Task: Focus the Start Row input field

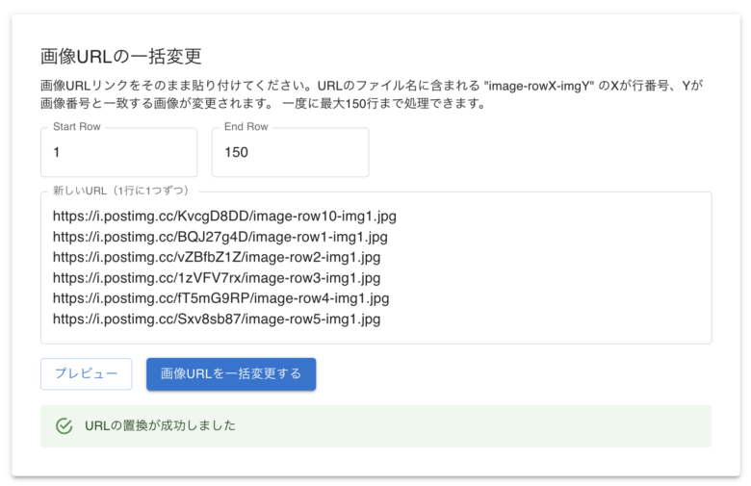Action: point(118,152)
